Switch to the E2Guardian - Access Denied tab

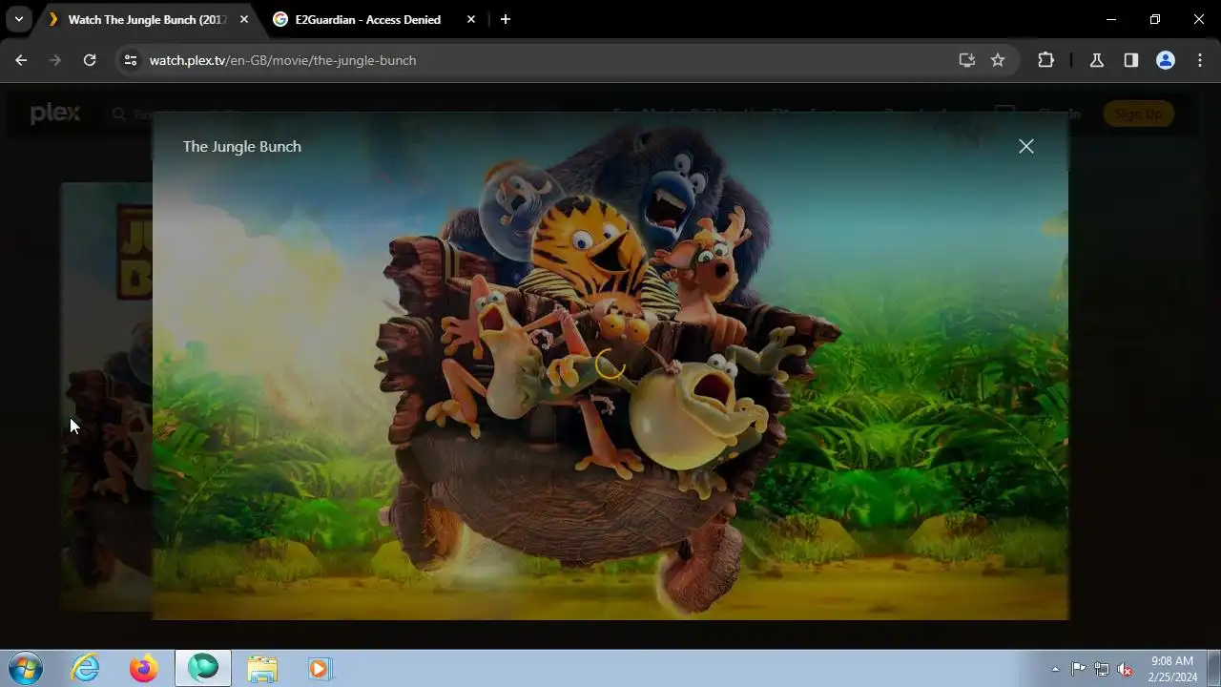click(x=367, y=19)
